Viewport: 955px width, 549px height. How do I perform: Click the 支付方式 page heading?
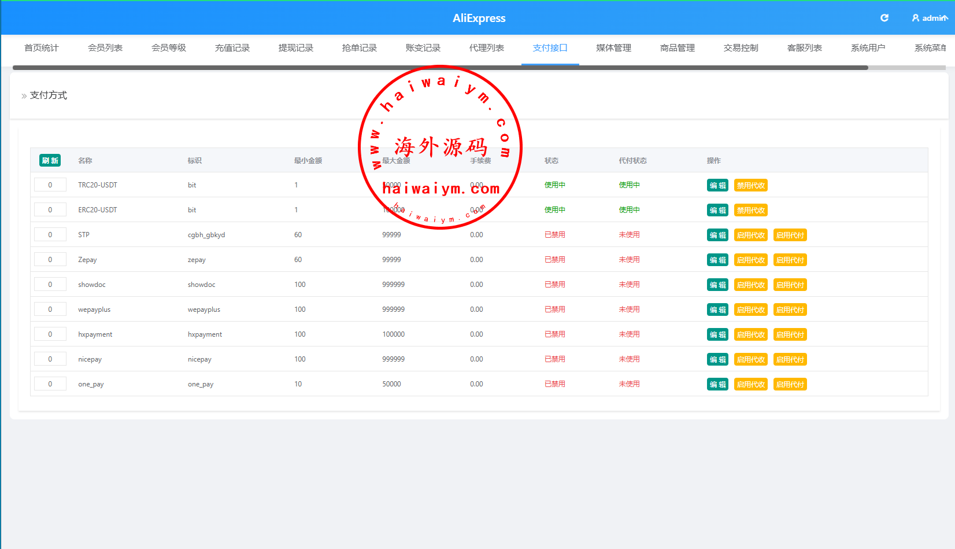(x=49, y=95)
